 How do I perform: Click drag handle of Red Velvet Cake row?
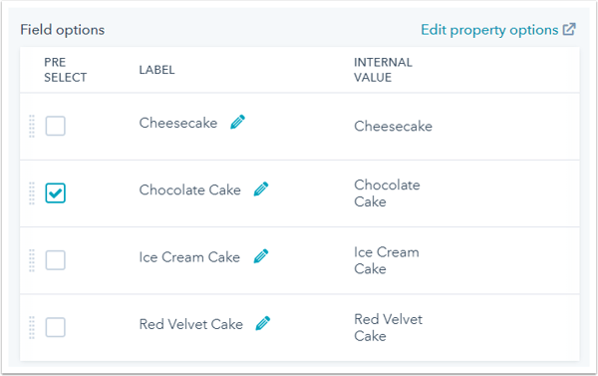pos(32,327)
